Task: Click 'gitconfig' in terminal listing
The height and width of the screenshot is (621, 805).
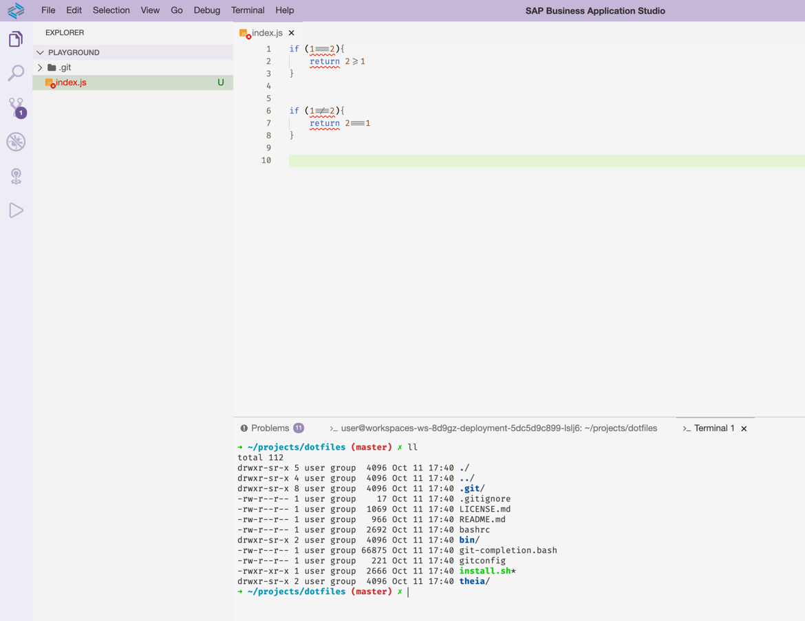Action: 482,561
